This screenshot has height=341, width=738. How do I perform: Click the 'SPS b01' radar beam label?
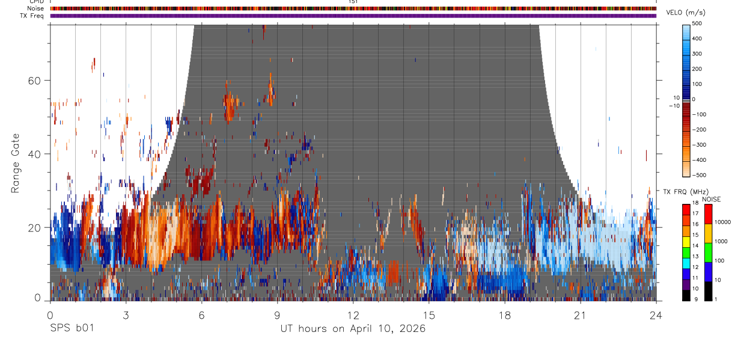[72, 329]
